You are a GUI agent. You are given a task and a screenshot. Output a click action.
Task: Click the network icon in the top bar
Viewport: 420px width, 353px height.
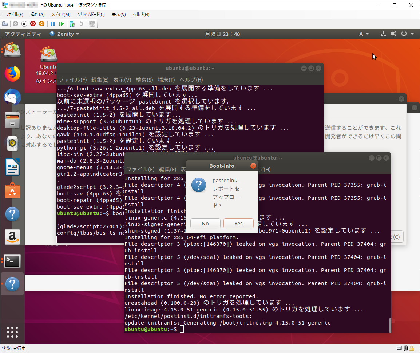(x=383, y=34)
